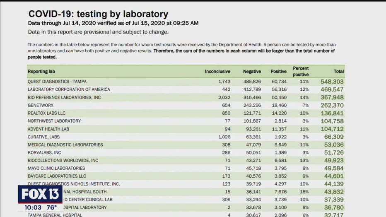
Task: Click total value 367,948
Action: coord(332,97)
